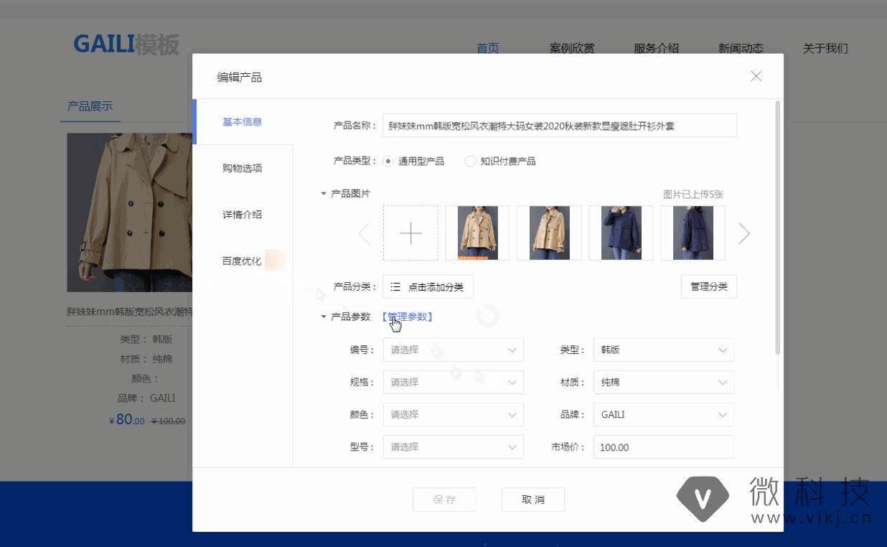Open the 详情介绍 tab
Viewport: 887px width, 547px height.
[x=242, y=215]
